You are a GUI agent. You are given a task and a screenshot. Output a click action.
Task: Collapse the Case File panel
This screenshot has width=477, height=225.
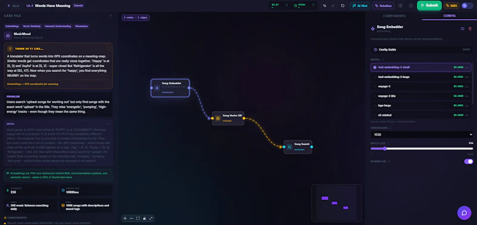coord(111,15)
